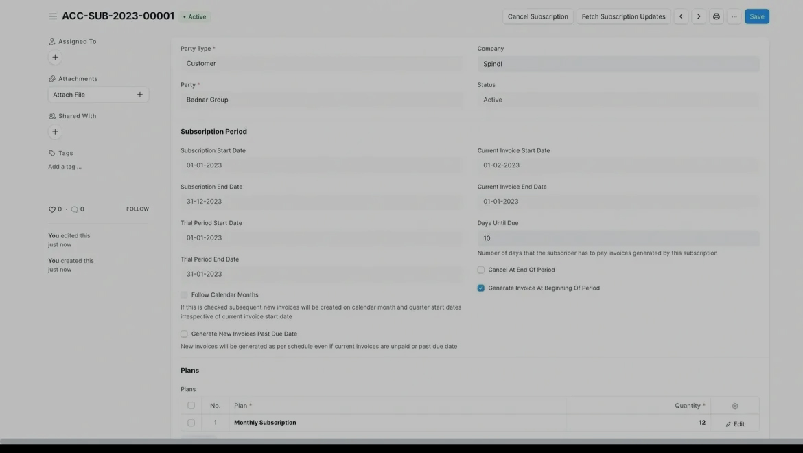
Task: Open comments via speech bubble icon
Action: coord(75,209)
